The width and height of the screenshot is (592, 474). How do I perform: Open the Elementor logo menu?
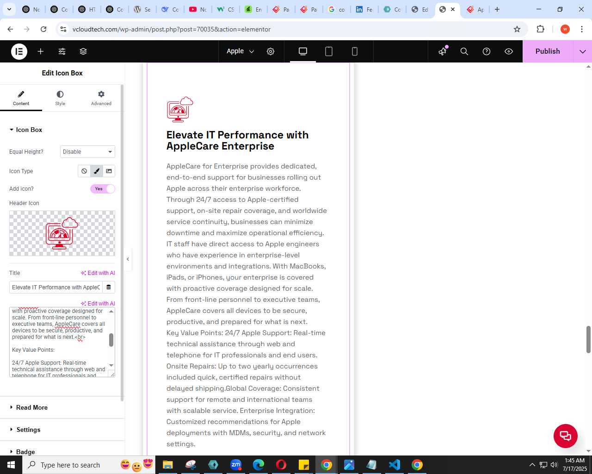(19, 51)
